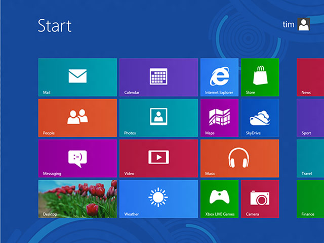The width and height of the screenshot is (324, 243).
Task: Open the Camera tile
Action: [260, 199]
